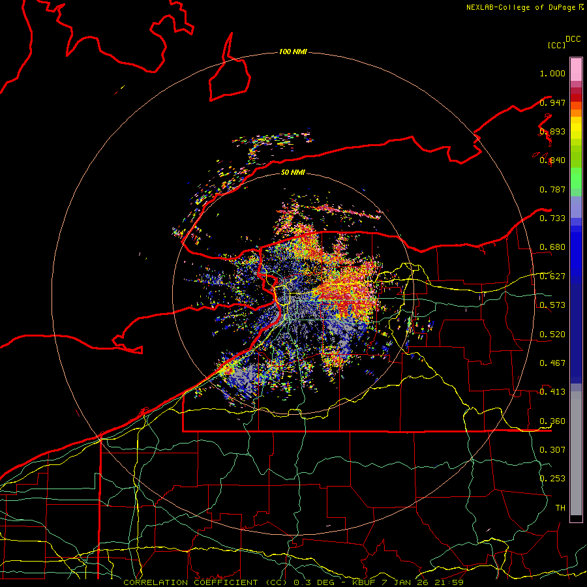Select the 0.413 legend value

pos(552,392)
